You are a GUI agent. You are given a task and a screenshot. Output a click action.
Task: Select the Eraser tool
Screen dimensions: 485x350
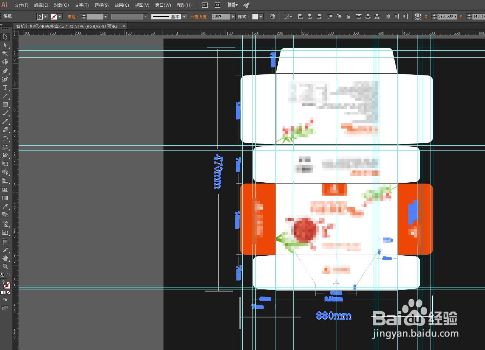pos(5,130)
